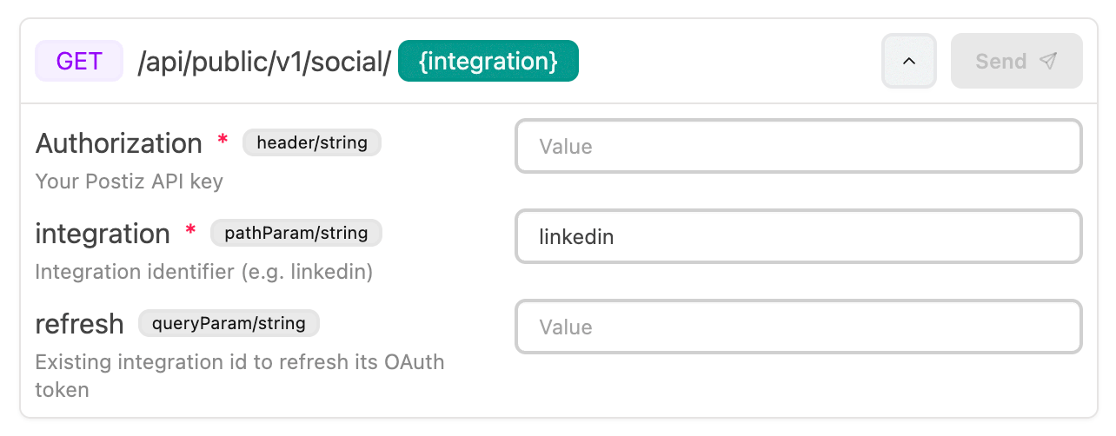Click the refresh parameter label
This screenshot has width=1116, height=436.
79,324
